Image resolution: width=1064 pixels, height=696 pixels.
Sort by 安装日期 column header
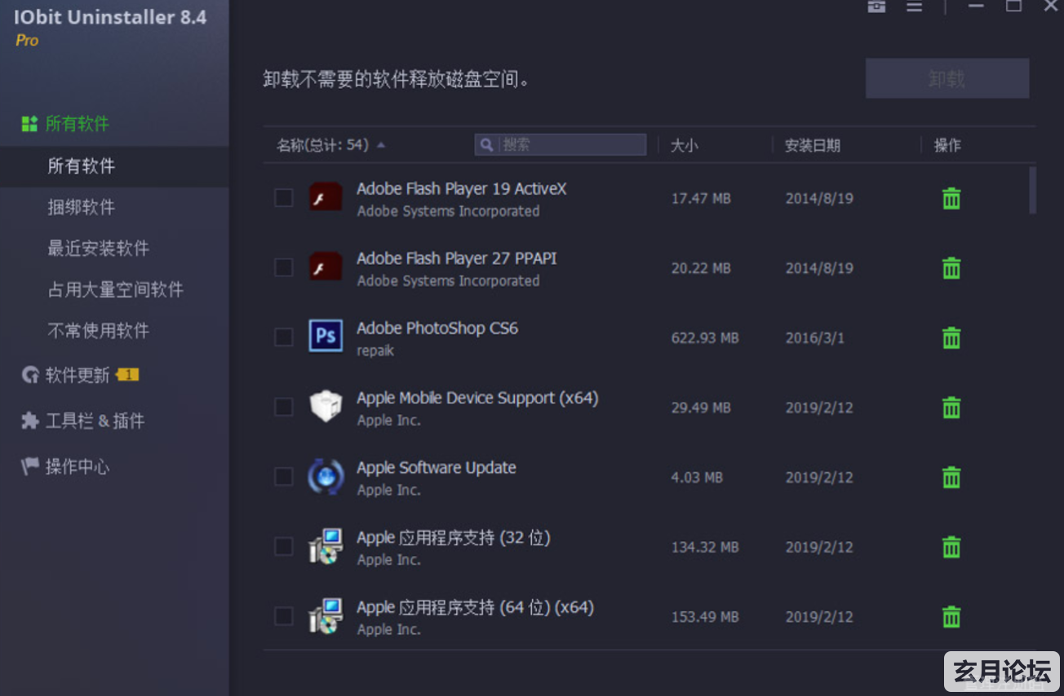pos(813,146)
